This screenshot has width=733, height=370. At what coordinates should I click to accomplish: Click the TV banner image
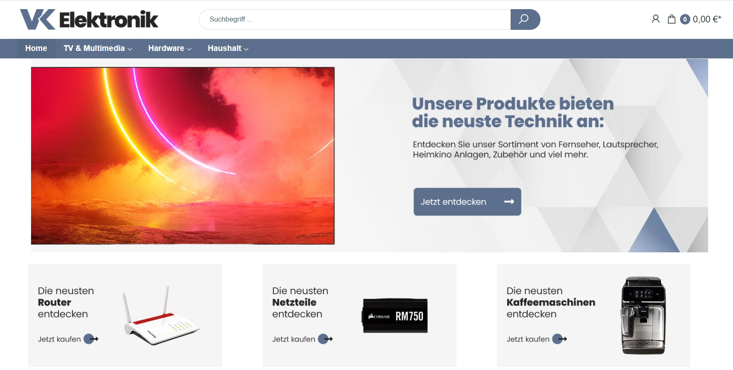pos(183,156)
